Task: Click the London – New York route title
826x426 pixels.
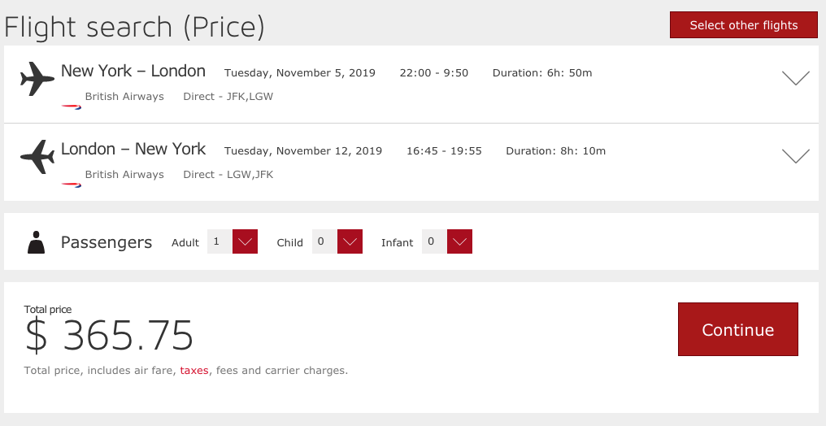Action: [x=133, y=150]
